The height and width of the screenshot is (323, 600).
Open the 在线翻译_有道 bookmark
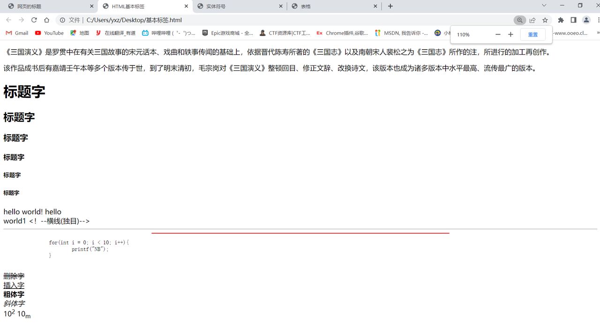point(115,33)
